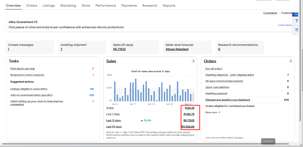Click the Comments link

(x=270, y=13)
